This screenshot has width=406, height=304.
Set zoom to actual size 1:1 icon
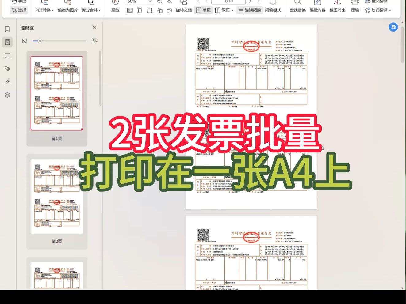[130, 10]
